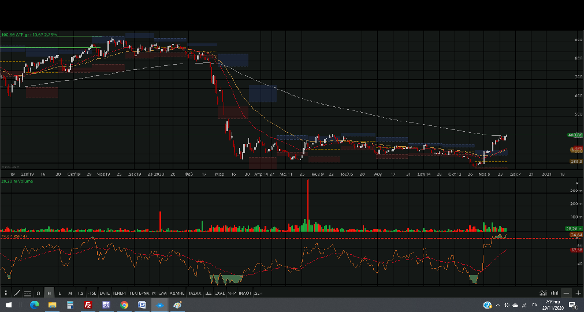Zoom out using the minus icon
The height and width of the screenshot is (312, 584).
pyautogui.click(x=567, y=293)
